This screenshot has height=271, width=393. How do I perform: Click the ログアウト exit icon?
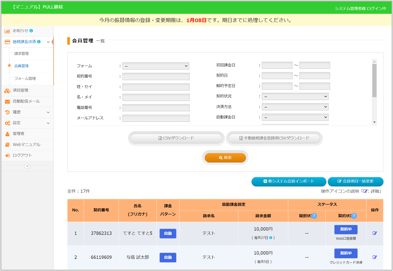(x=7, y=155)
